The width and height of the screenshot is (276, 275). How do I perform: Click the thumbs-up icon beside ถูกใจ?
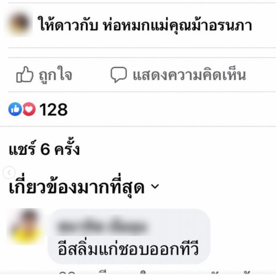[x=24, y=75]
